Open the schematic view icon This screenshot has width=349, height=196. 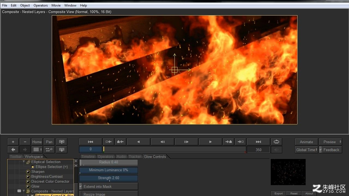[x=49, y=149]
